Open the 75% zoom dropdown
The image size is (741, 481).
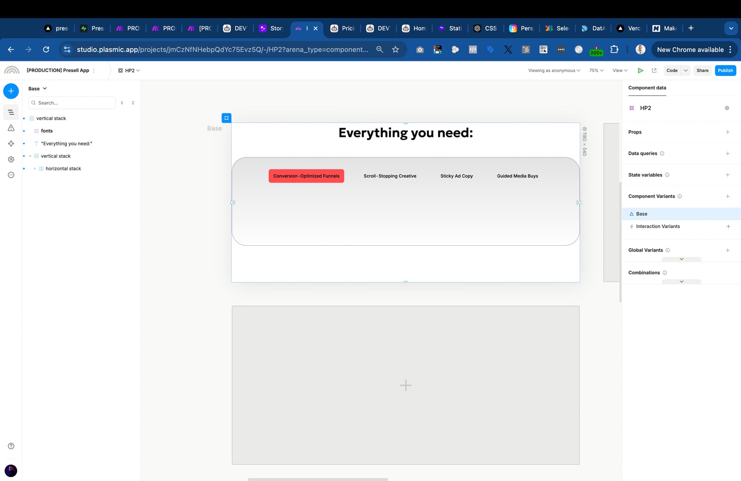click(x=596, y=71)
